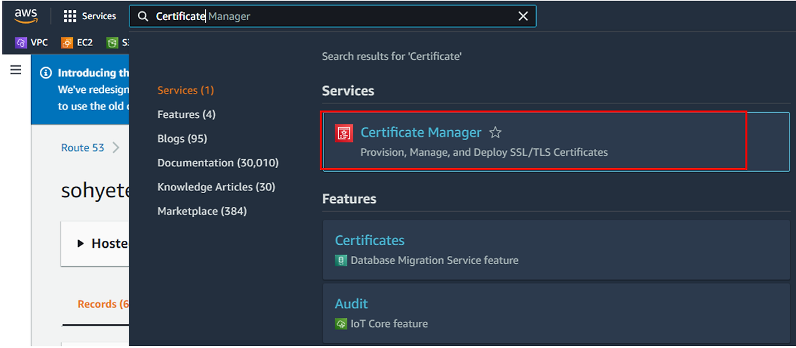Go to Route 53 breadcrumb
This screenshot has width=796, height=348.
83,148
